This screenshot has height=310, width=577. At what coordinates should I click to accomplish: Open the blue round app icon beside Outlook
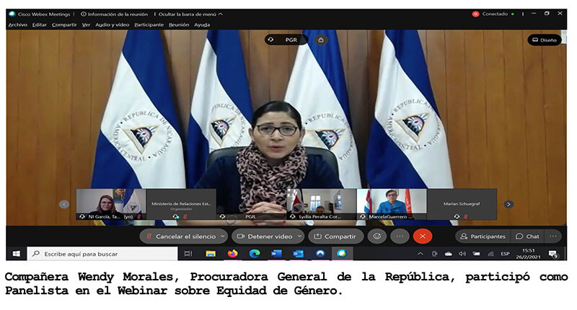320,254
